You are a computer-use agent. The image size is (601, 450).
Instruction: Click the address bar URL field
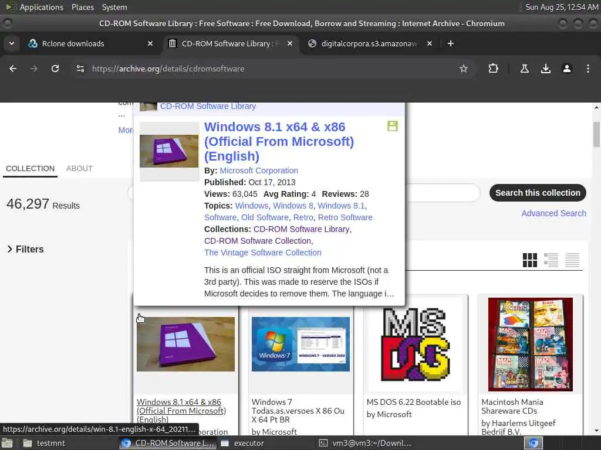click(268, 69)
